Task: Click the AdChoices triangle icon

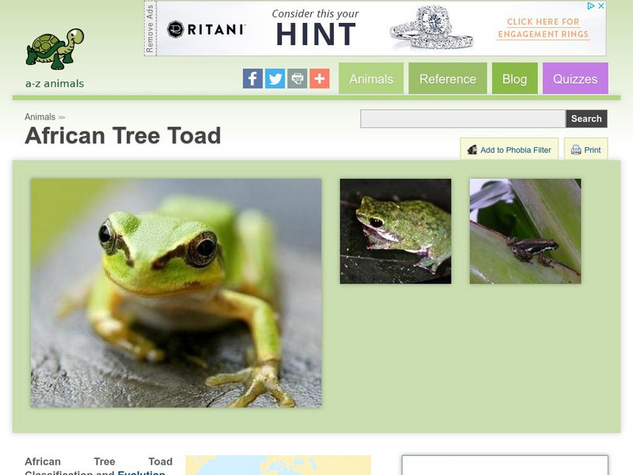Action: 590,6
